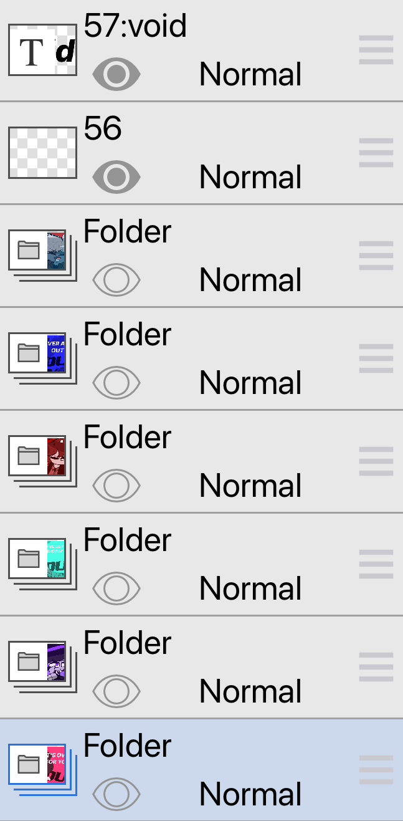Hide the 57:void text layer

pyautogui.click(x=116, y=75)
